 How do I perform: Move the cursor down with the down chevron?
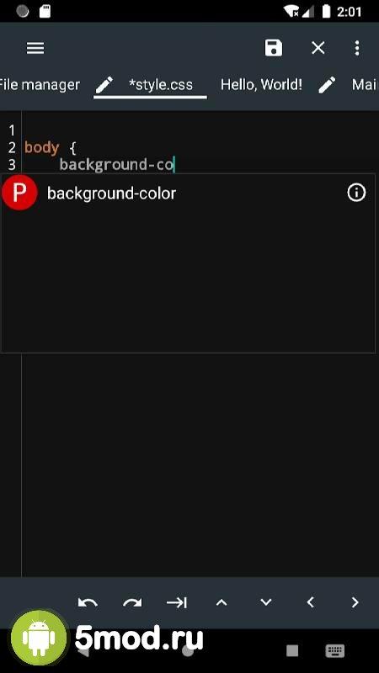tap(266, 602)
